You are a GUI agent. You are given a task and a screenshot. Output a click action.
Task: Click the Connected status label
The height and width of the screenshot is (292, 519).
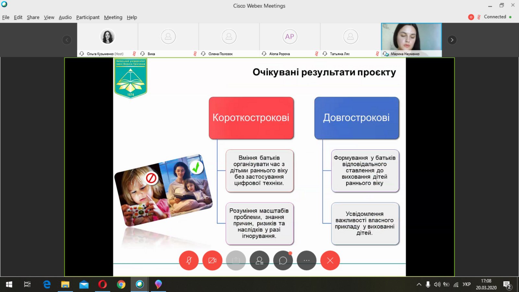[495, 17]
